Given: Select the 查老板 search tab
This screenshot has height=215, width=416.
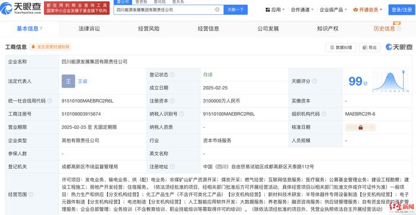Looking at the screenshot, I should click(x=141, y=2).
